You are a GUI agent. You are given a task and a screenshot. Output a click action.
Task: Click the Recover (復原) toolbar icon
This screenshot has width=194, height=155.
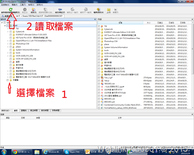34,9
